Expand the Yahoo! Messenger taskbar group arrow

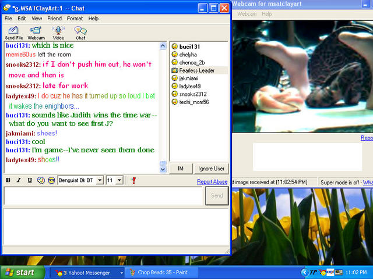[x=122, y=273]
